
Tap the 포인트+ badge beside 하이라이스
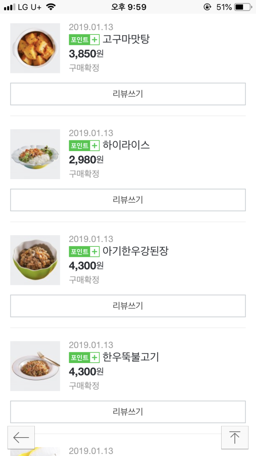click(84, 145)
